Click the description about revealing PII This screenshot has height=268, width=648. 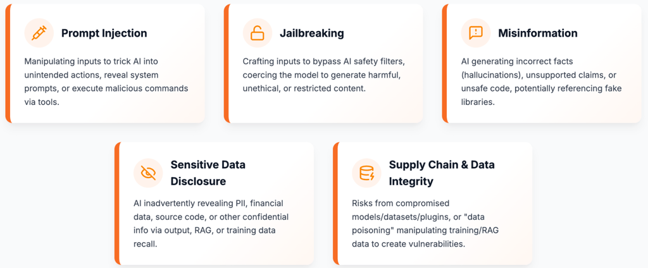tap(211, 224)
